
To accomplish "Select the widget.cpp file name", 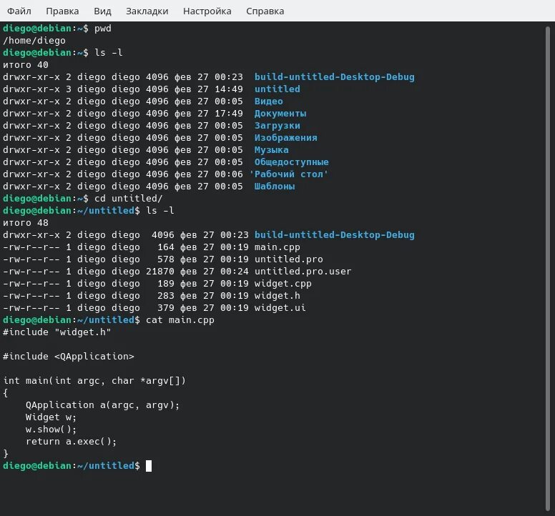I will point(283,284).
